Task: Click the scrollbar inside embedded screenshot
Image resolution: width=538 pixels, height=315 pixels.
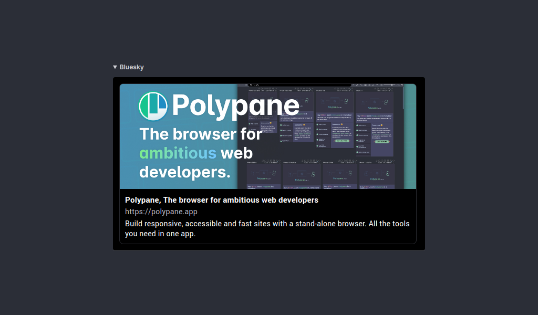Action: tap(403, 99)
